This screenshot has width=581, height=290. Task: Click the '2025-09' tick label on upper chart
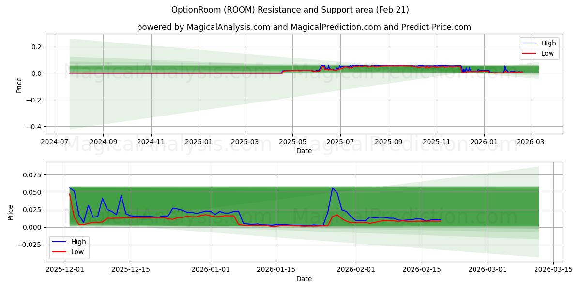click(x=389, y=142)
